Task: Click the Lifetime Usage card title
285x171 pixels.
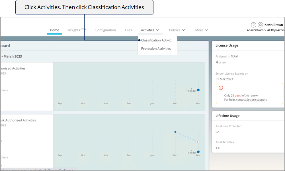Action: click(x=227, y=116)
